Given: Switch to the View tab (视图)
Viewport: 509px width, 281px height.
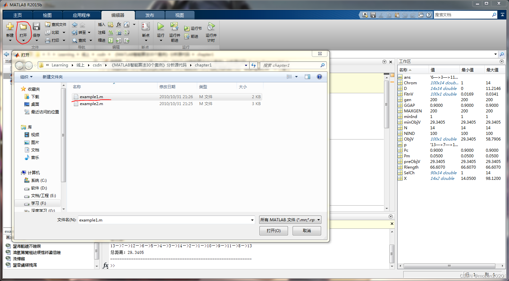Looking at the screenshot, I should click(x=180, y=15).
